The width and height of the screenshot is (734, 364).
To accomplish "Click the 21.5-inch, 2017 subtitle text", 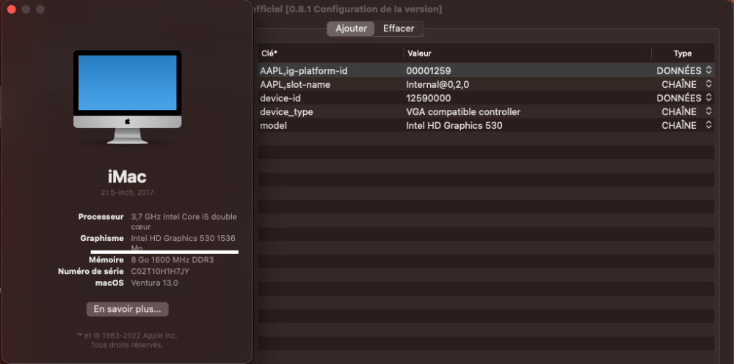I will 127,192.
